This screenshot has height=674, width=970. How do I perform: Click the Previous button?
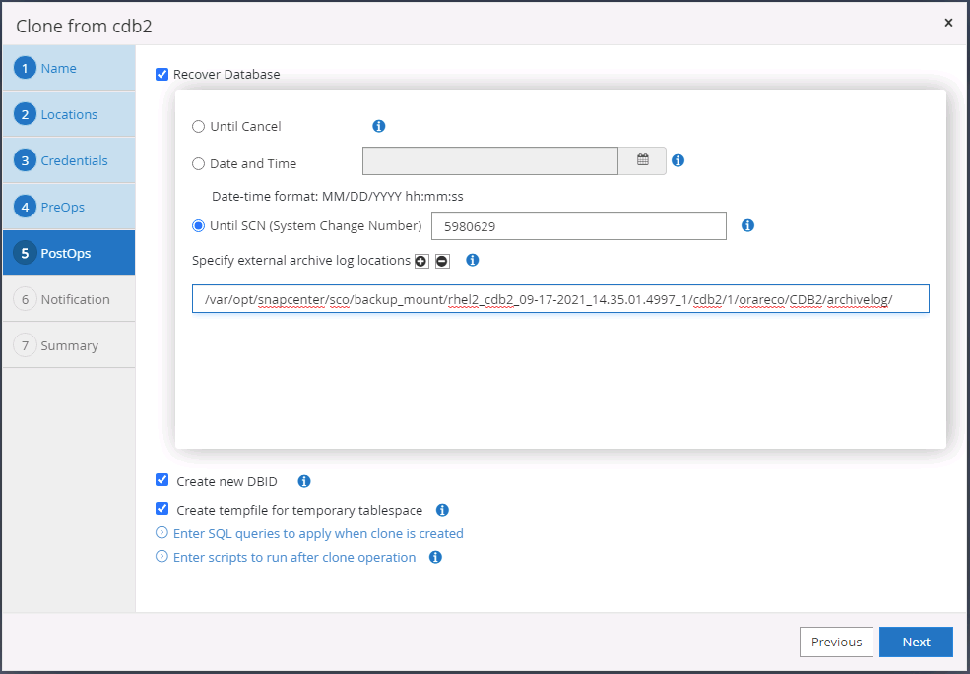[x=836, y=642]
